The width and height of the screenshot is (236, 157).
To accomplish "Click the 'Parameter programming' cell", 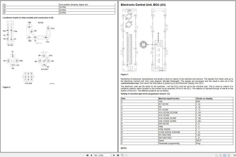I will coord(177,143).
